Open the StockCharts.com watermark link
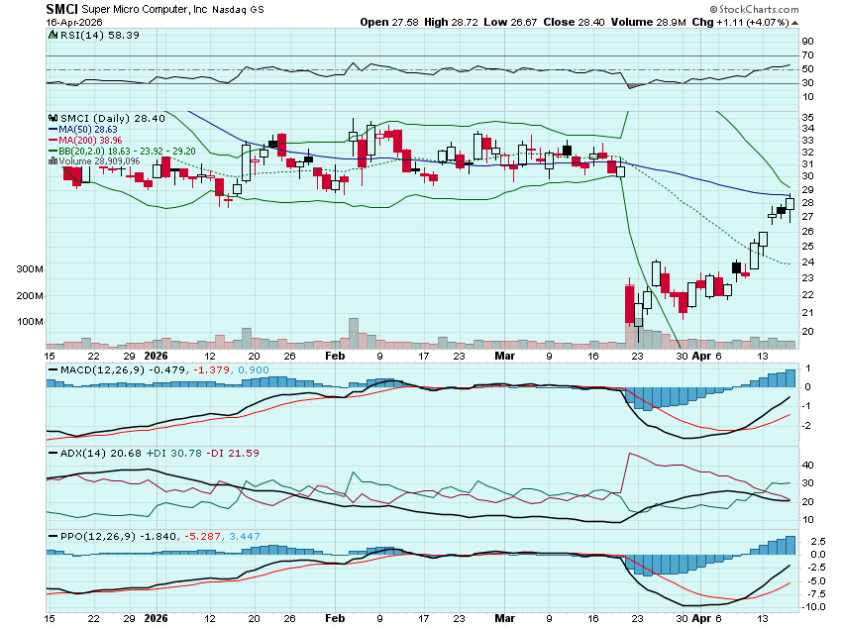Screen dimensions: 842x627 point(758,8)
